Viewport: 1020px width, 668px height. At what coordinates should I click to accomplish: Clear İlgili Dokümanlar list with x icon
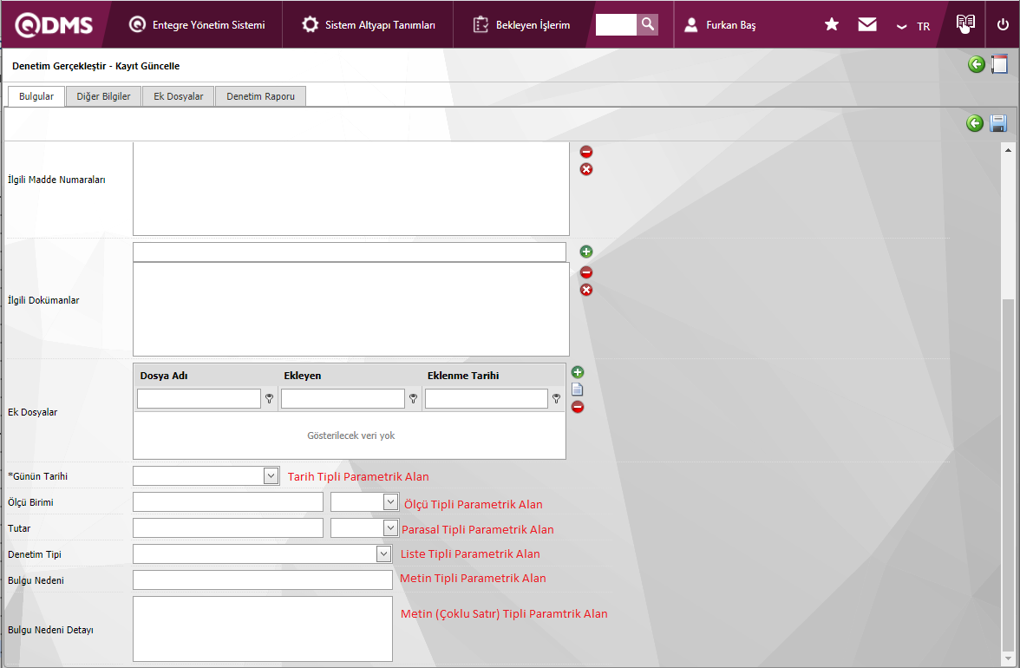[586, 290]
